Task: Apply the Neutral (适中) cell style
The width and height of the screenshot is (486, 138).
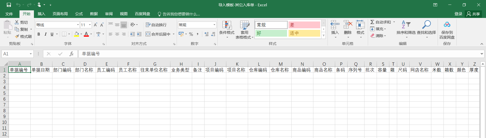Action: click(304, 33)
